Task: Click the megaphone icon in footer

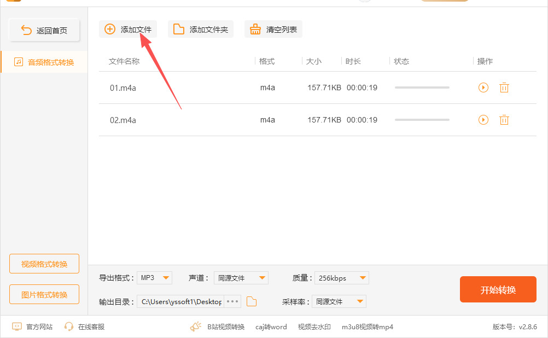Action: click(x=196, y=327)
